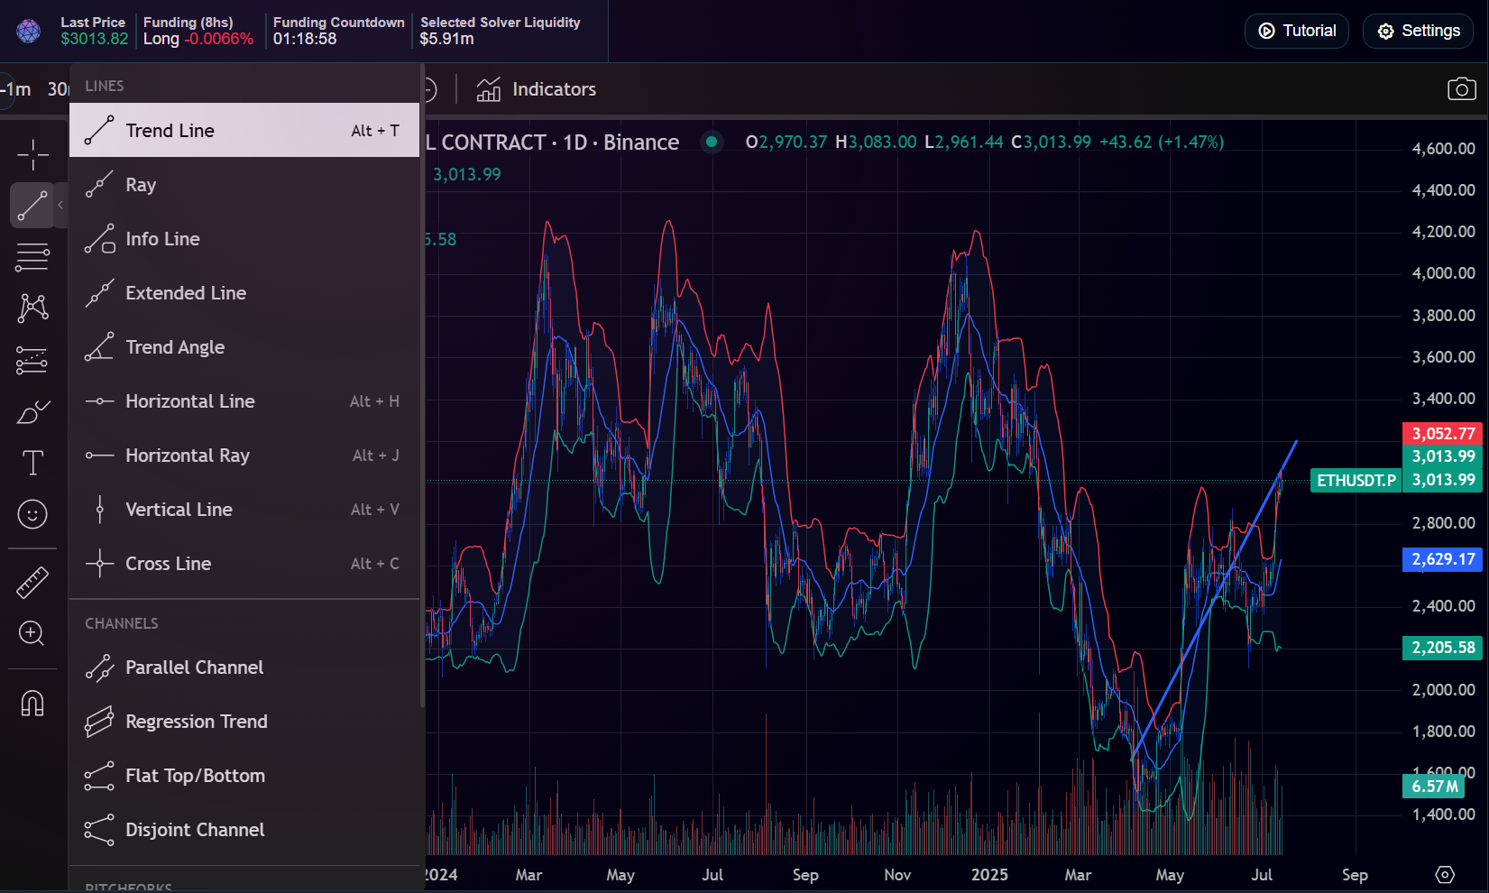The image size is (1489, 893).
Task: Select the forecasting/prediction drawing tool
Action: click(33, 360)
